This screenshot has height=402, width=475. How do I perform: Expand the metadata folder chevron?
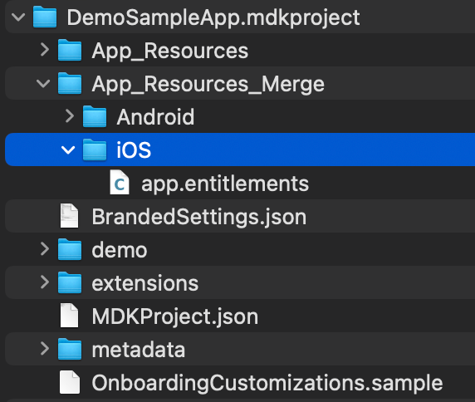(45, 349)
